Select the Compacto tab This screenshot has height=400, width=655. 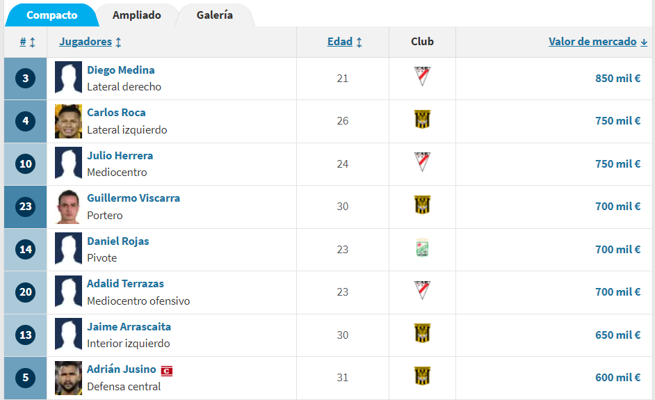[x=51, y=15]
